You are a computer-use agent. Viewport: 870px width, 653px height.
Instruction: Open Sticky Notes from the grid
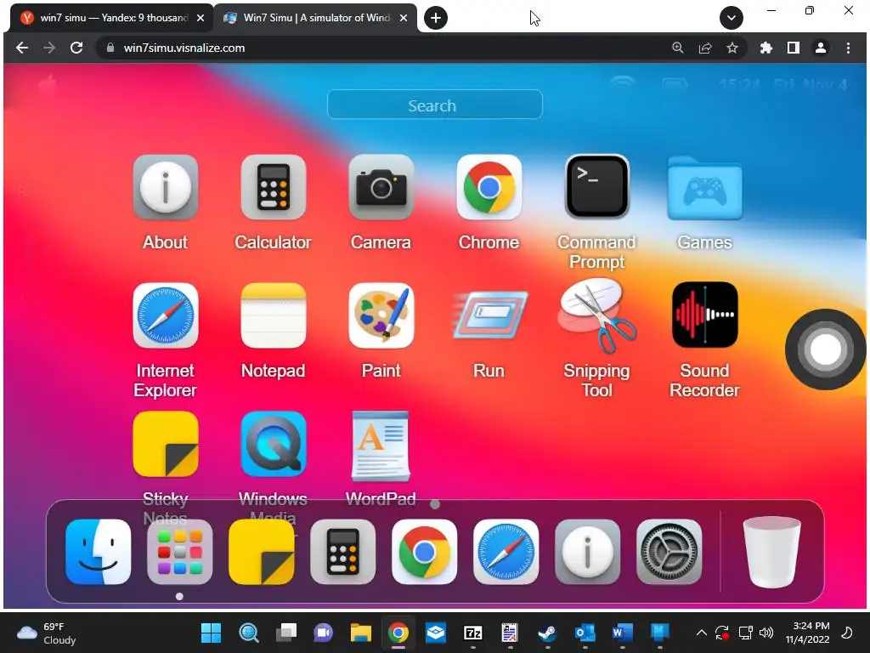[166, 444]
